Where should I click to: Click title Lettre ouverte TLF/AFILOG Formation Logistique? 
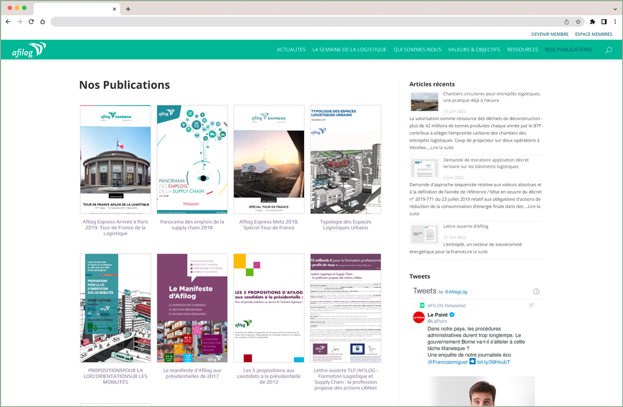[x=346, y=379]
